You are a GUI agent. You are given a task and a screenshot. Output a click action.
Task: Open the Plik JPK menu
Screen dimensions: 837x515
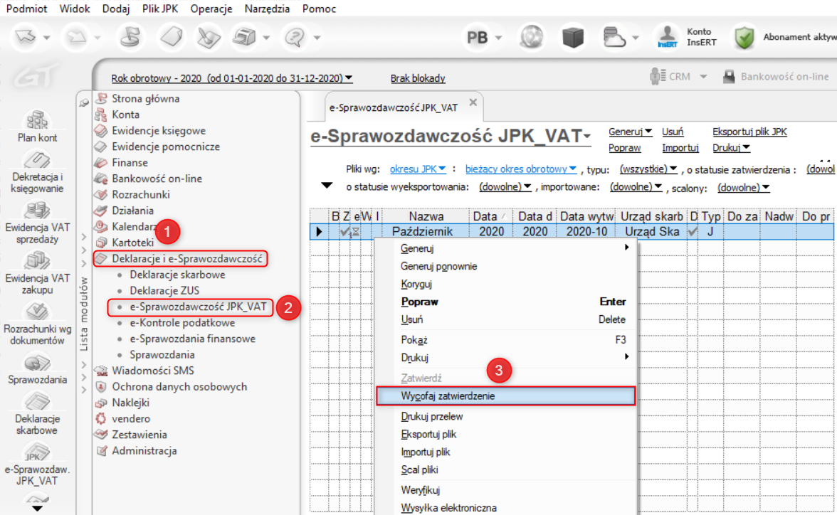tap(159, 9)
